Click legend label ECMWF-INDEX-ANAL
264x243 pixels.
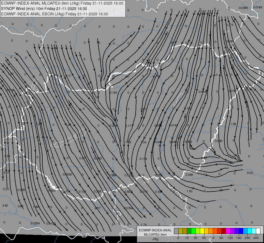coord(155,230)
